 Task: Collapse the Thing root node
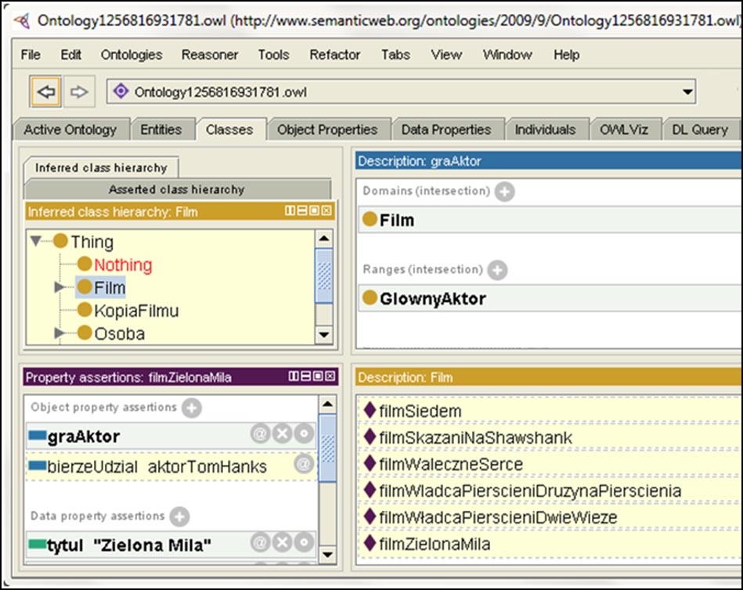(36, 242)
